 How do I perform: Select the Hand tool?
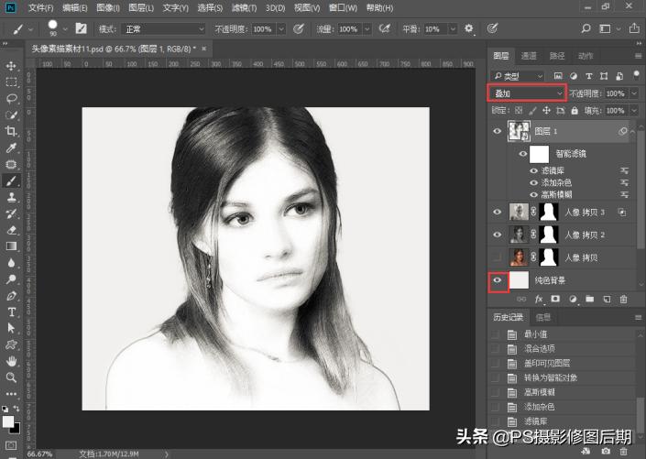12,360
